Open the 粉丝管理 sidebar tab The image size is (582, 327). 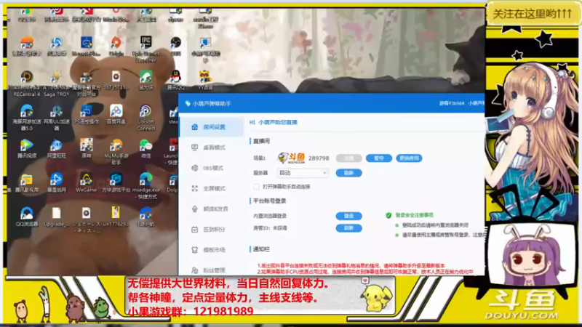coord(211,270)
